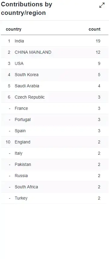The width and height of the screenshot is (109, 259).
Task: Click India's count value 19
Action: [98, 41]
